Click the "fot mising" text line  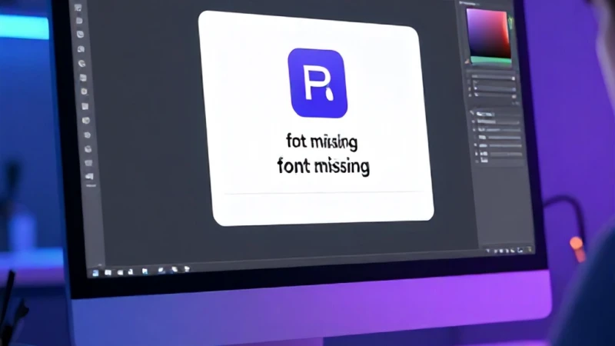click(x=322, y=141)
